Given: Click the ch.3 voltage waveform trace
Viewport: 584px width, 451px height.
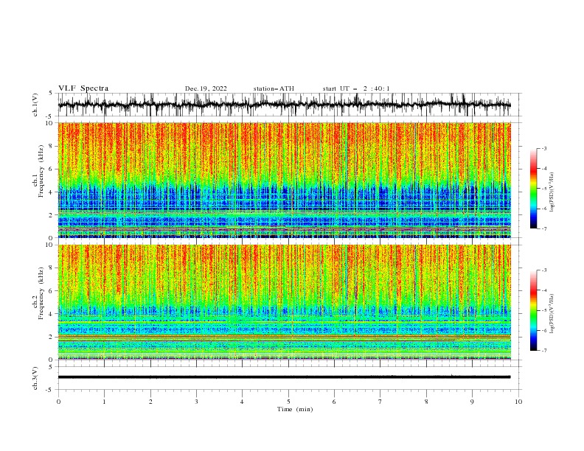Looking at the screenshot, I should coord(284,377).
